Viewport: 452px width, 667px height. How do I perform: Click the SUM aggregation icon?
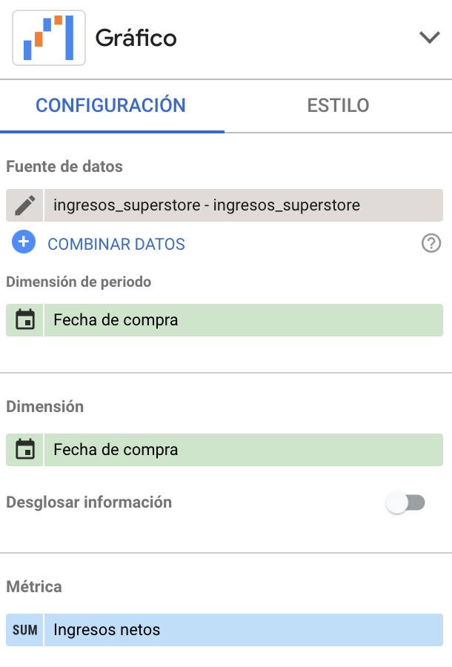click(x=25, y=630)
